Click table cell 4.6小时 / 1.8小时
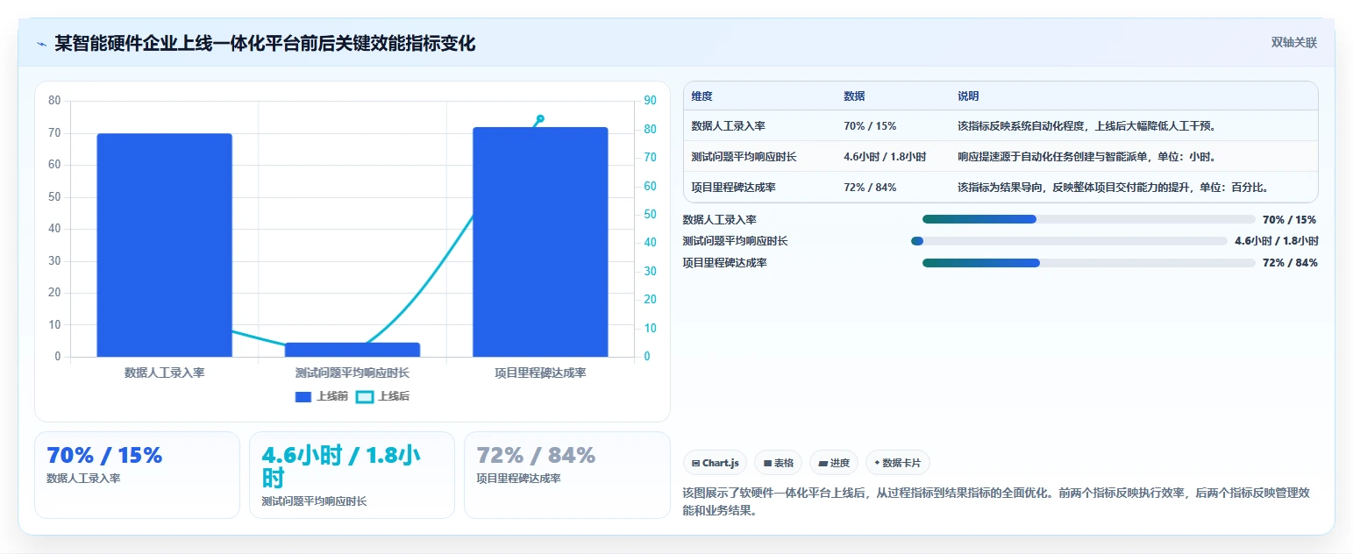The image size is (1353, 554). [x=885, y=157]
